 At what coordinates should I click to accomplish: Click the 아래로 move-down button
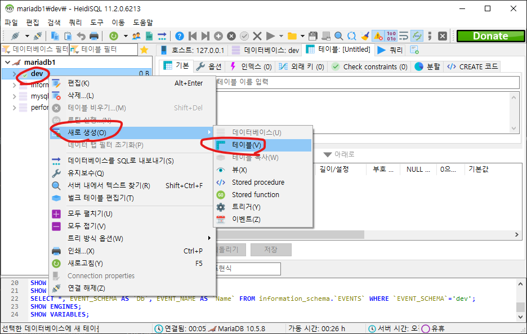pyautogui.click(x=339, y=154)
